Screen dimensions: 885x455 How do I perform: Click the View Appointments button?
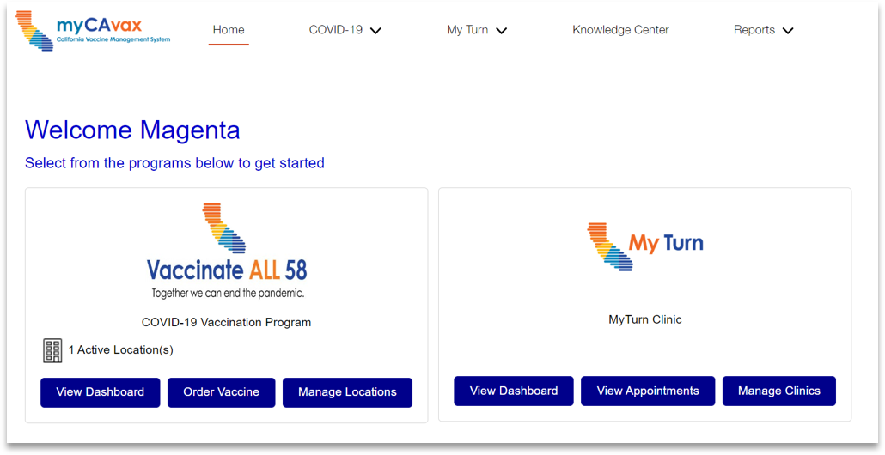(x=648, y=391)
